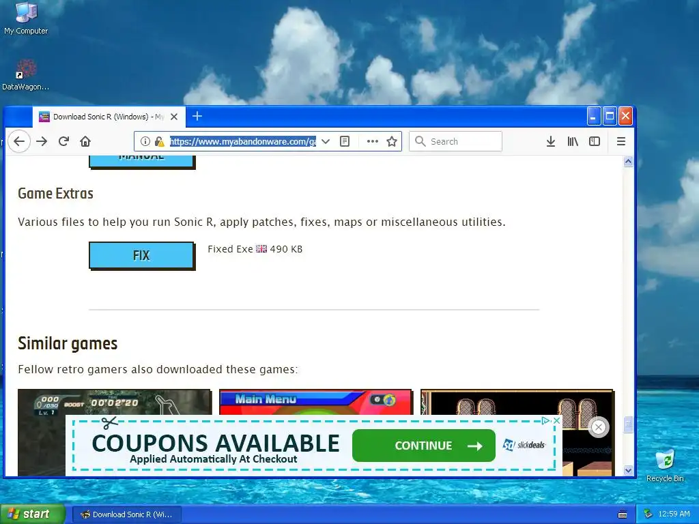Click the network tray icon
The height and width of the screenshot is (524, 699).
click(x=648, y=514)
